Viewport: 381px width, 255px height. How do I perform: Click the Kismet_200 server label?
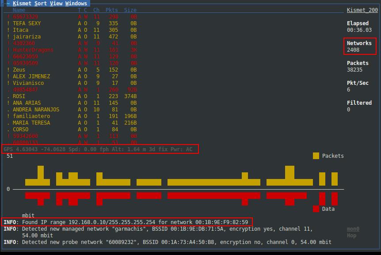362,10
